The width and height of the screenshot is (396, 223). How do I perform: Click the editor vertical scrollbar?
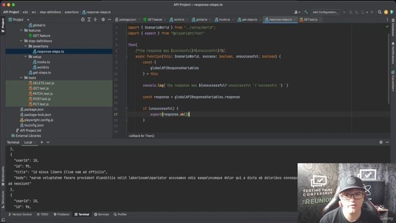[389, 68]
